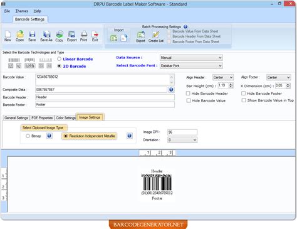Switch to Image Settings tab
This screenshot has height=229, width=297.
click(90, 117)
